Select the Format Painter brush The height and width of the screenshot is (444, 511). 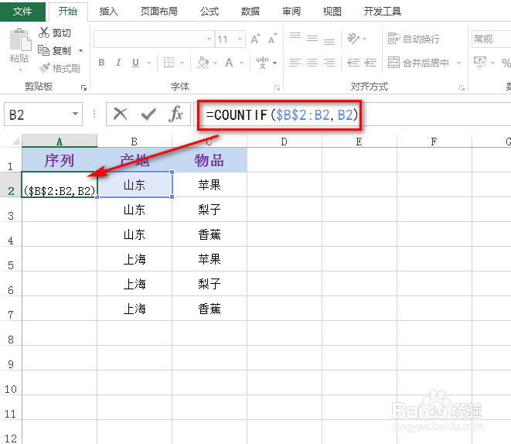click(44, 68)
